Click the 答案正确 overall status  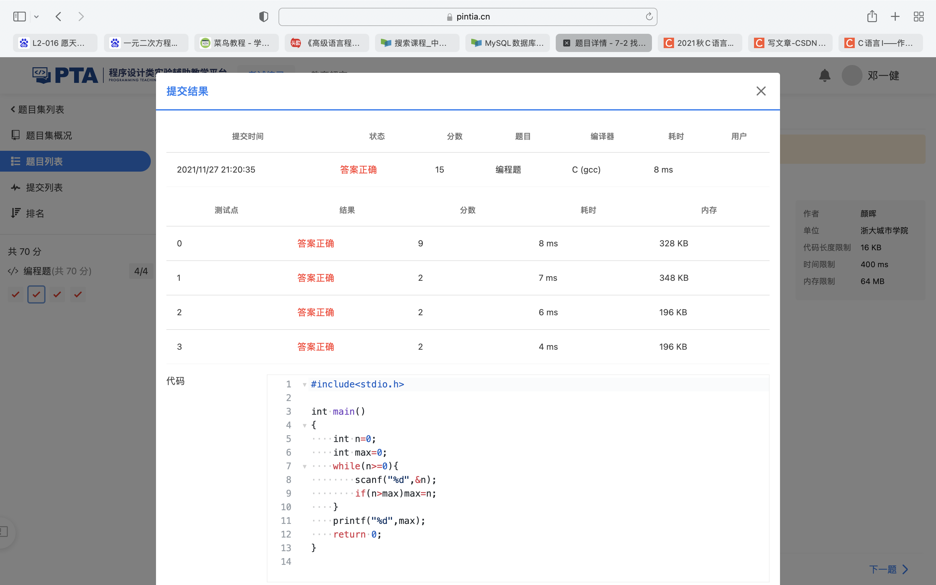pos(358,169)
